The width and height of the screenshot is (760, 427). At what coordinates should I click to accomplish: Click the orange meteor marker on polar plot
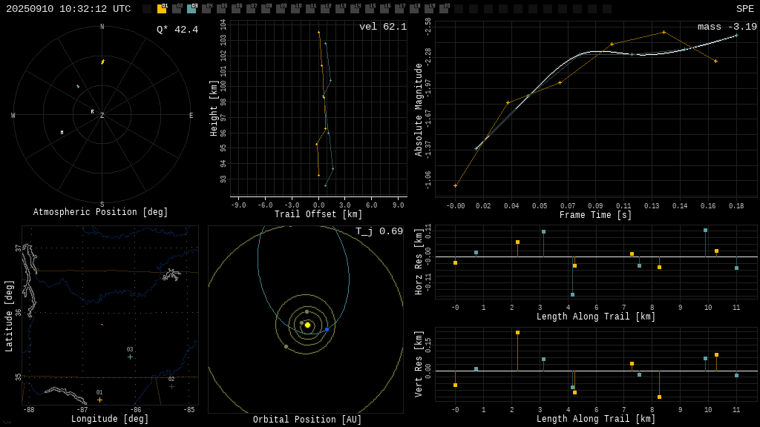(x=102, y=62)
